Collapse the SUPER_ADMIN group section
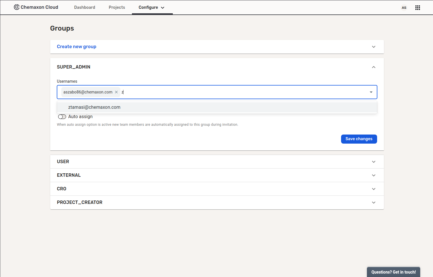This screenshot has width=433, height=277. (373, 67)
